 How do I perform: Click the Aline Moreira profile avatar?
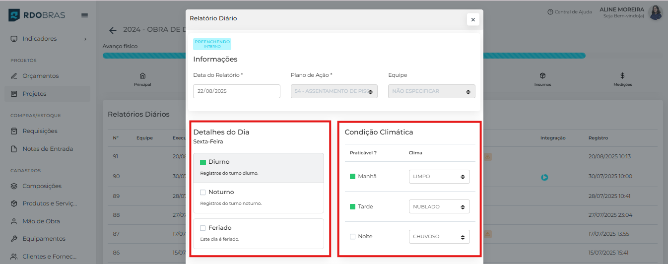point(656,12)
